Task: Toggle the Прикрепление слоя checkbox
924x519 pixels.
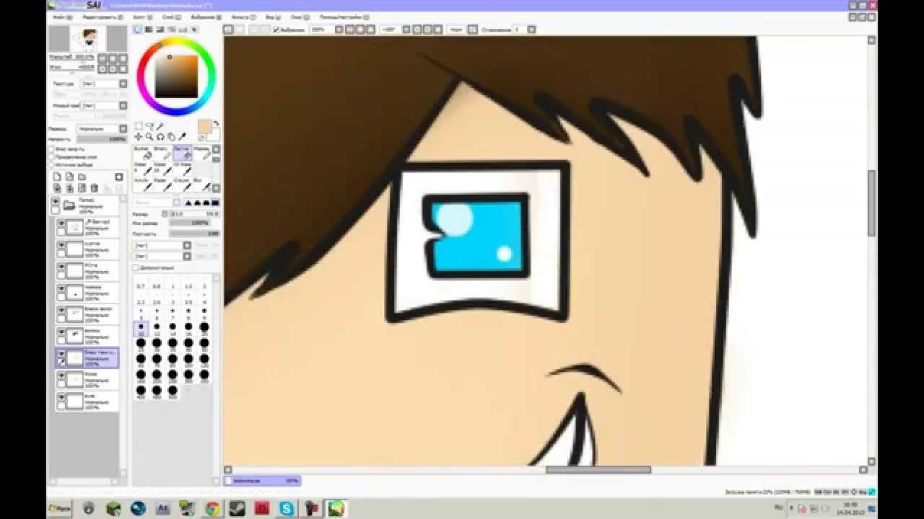Action: (52, 156)
